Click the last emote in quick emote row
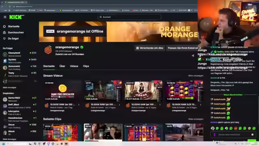Viewport: 259px width, 146px height. coord(254,128)
